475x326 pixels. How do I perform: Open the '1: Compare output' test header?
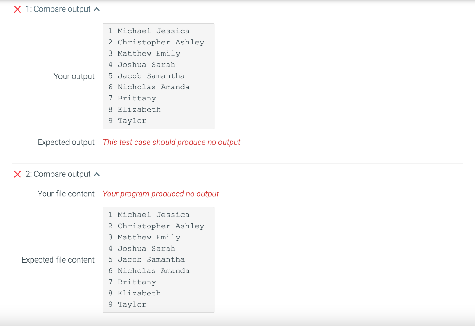(x=60, y=8)
